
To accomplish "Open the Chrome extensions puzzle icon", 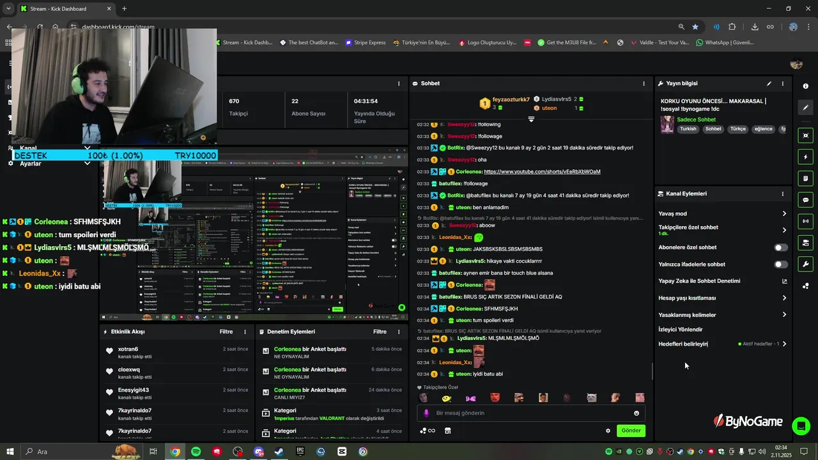I will coord(732,27).
